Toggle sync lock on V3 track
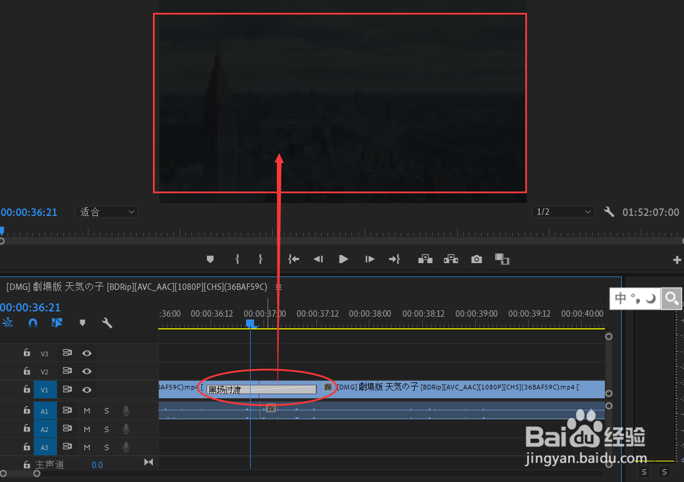Viewport: 684px width, 482px height. click(67, 352)
